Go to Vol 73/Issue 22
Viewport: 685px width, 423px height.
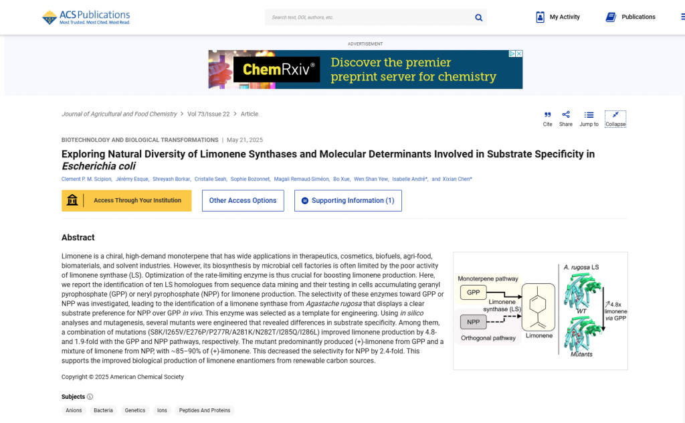208,114
